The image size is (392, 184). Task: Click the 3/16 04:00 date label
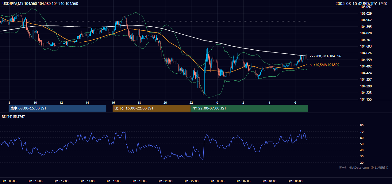269,181
